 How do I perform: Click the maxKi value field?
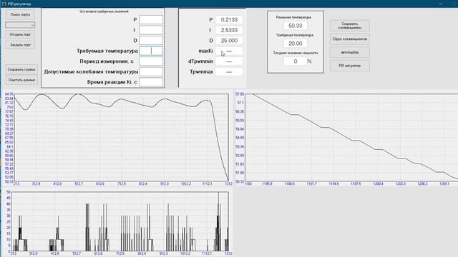coord(229,51)
